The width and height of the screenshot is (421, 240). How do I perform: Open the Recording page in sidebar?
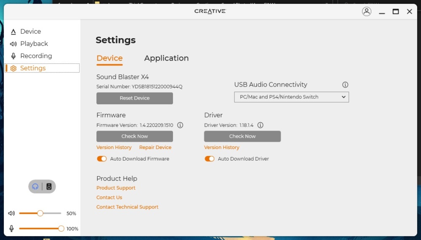(x=31, y=56)
